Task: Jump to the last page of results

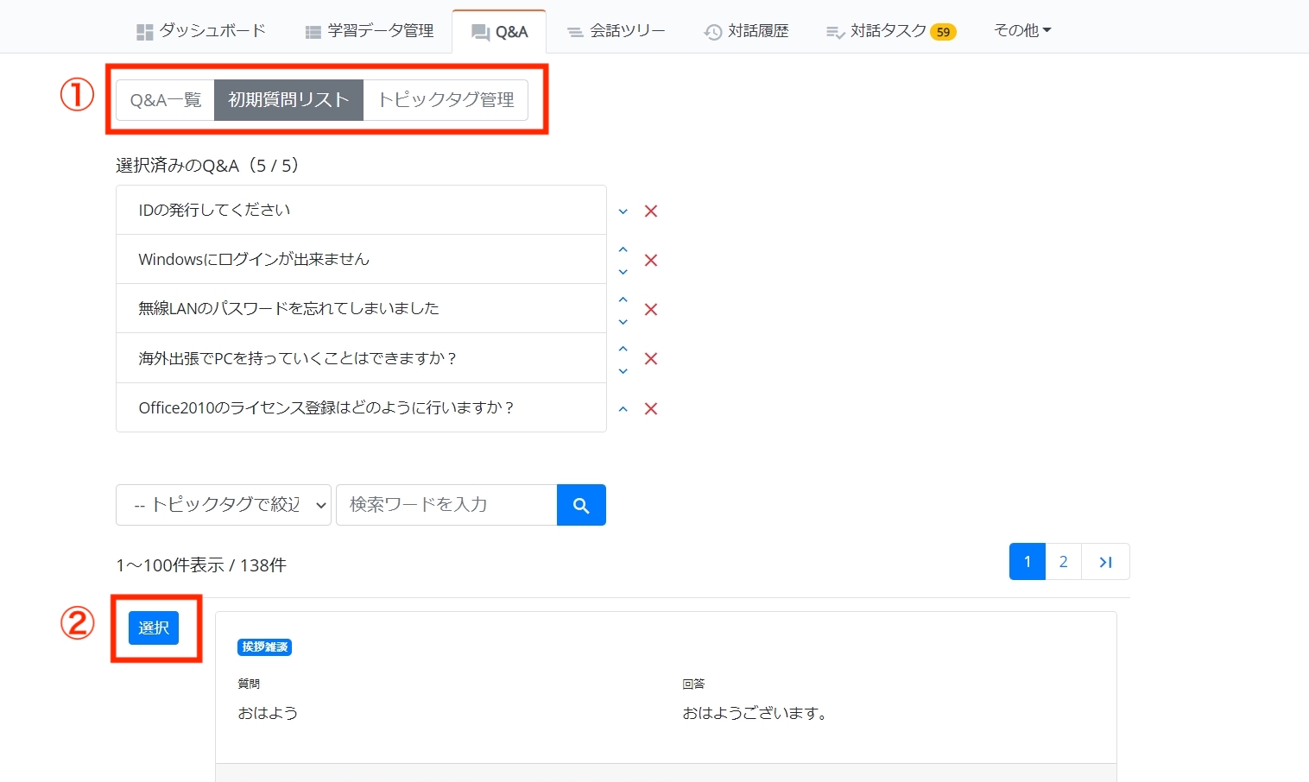Action: 1105,562
